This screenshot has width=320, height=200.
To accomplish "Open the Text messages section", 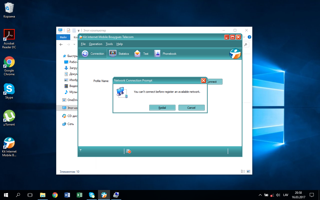I will (141, 54).
